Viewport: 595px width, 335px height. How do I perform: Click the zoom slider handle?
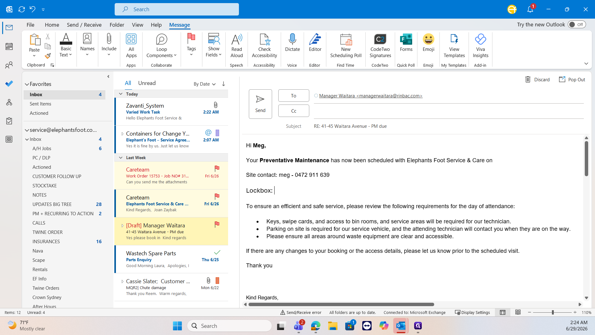point(553,312)
